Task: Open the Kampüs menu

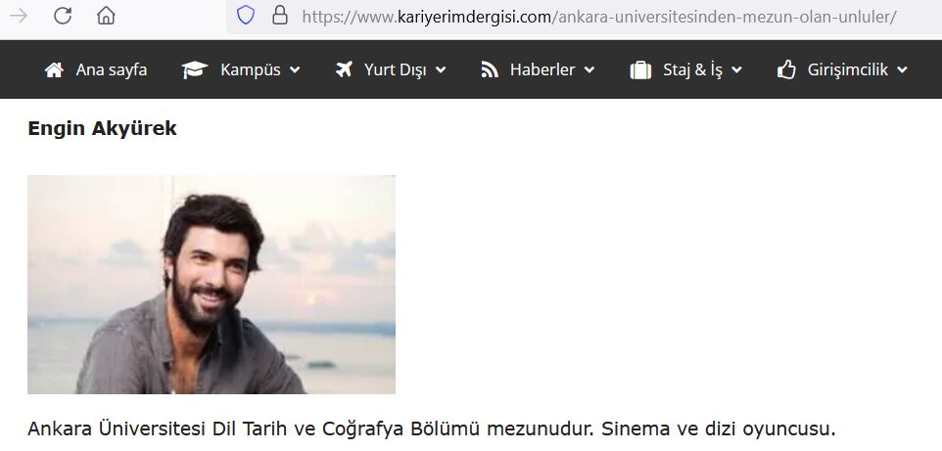Action: (251, 69)
